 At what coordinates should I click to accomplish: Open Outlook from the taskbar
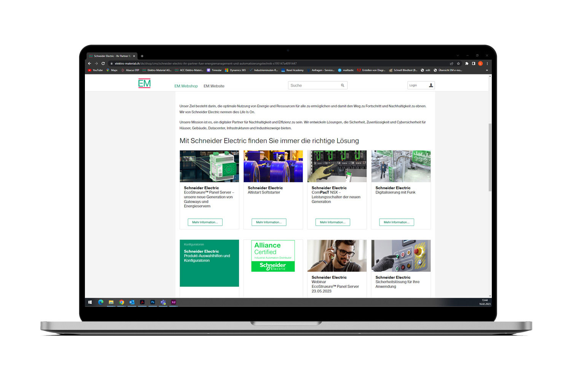(x=132, y=302)
